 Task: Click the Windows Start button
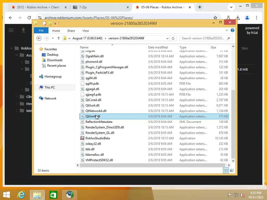click(x=7, y=195)
